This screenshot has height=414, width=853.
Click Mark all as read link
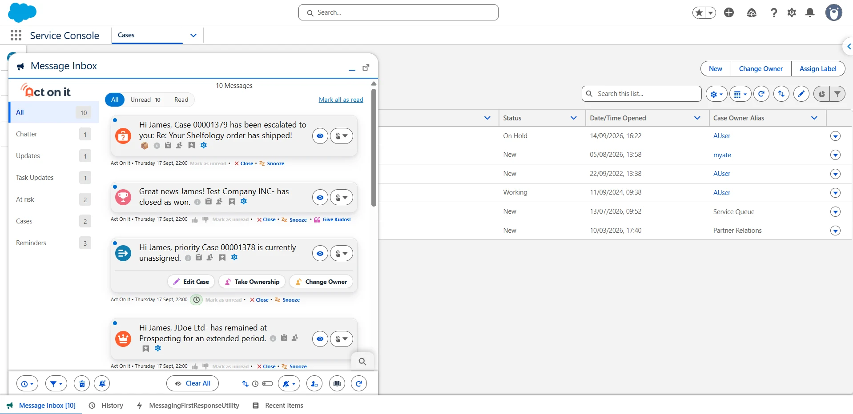tap(341, 100)
